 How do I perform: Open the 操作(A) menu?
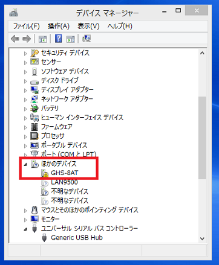pos(59,26)
